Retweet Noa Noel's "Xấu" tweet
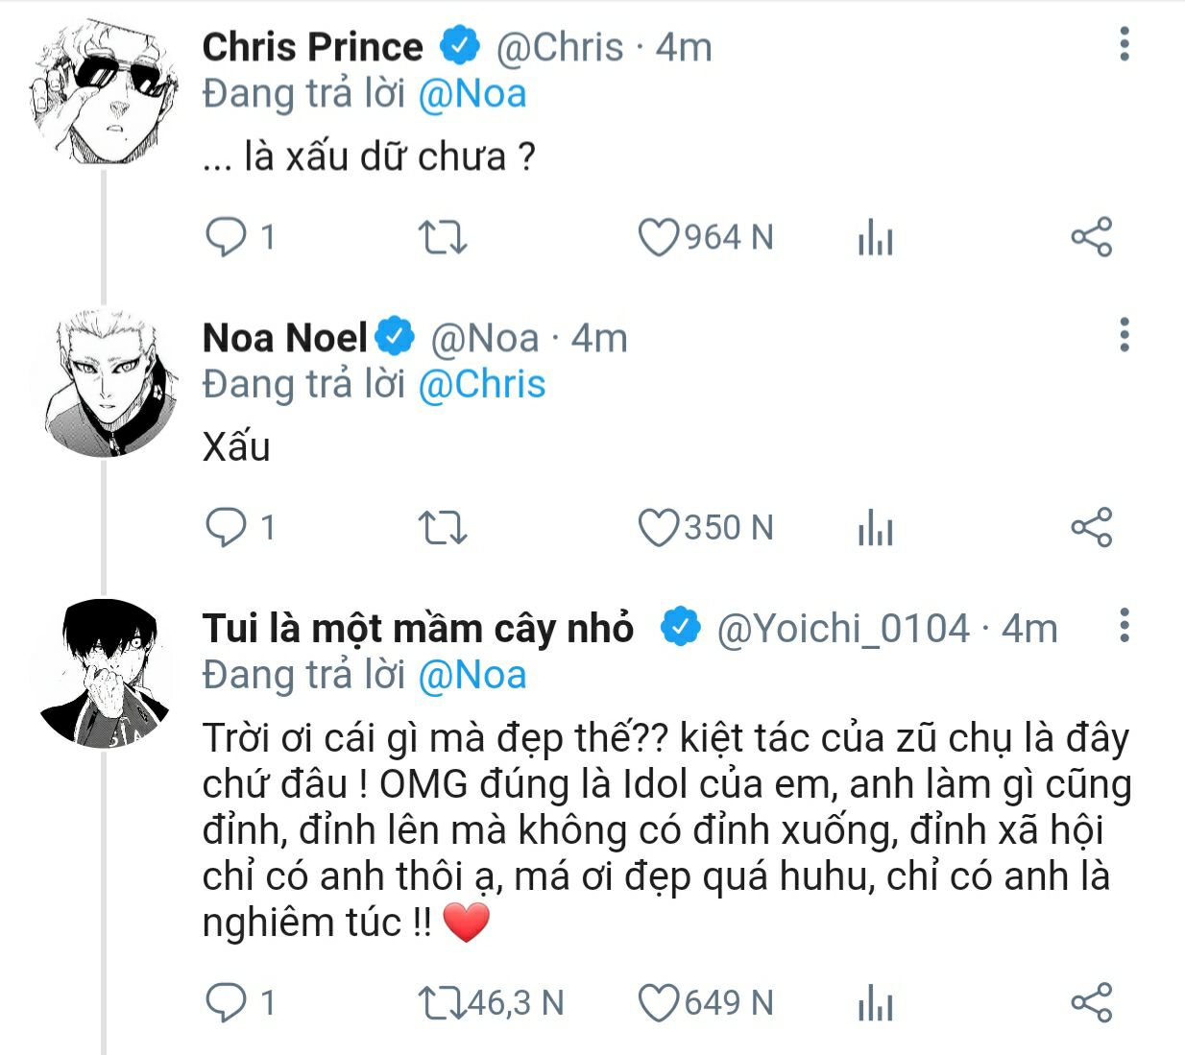1185x1055 pixels. [443, 528]
